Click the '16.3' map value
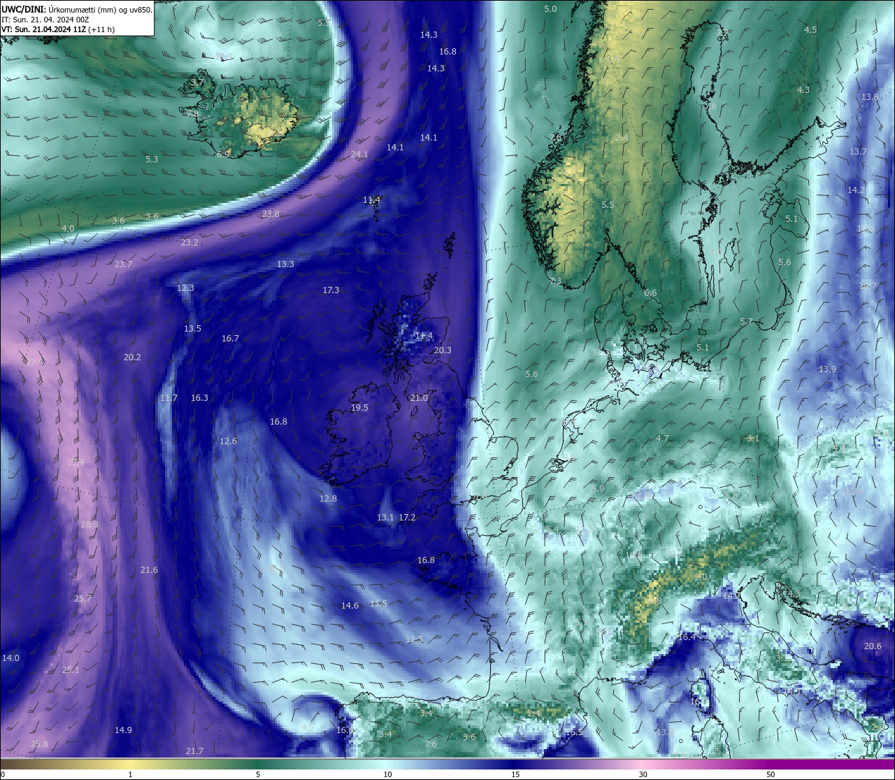 tap(199, 398)
